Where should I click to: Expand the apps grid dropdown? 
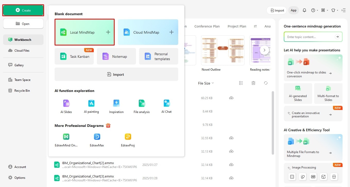[x=325, y=10]
